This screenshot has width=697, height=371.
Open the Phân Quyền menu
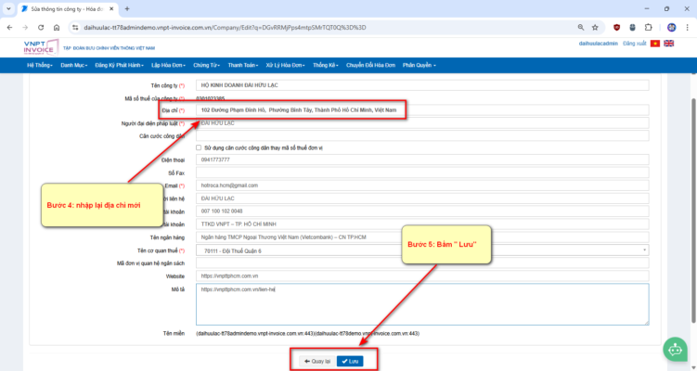(x=419, y=65)
